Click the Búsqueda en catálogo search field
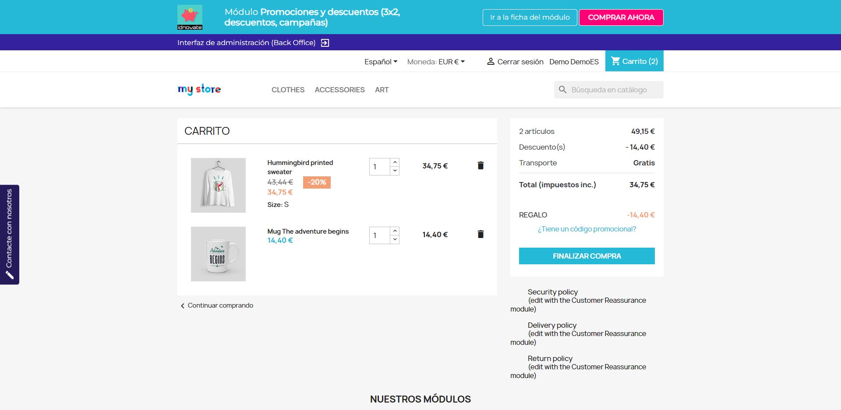Viewport: 841px width, 410px height. 609,90
